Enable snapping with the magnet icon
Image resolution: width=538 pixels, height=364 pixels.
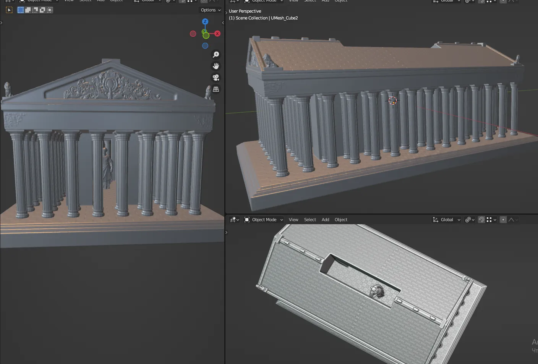[x=481, y=220]
